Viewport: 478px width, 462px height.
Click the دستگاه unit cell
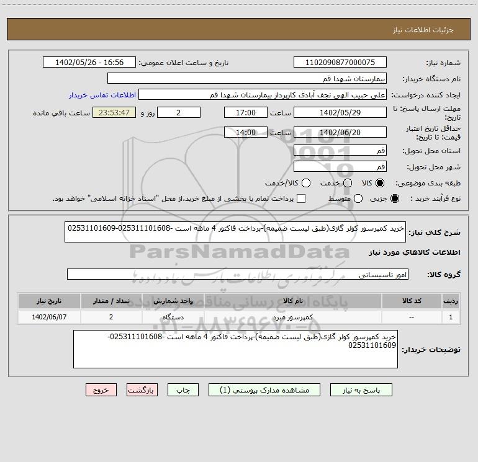point(173,317)
